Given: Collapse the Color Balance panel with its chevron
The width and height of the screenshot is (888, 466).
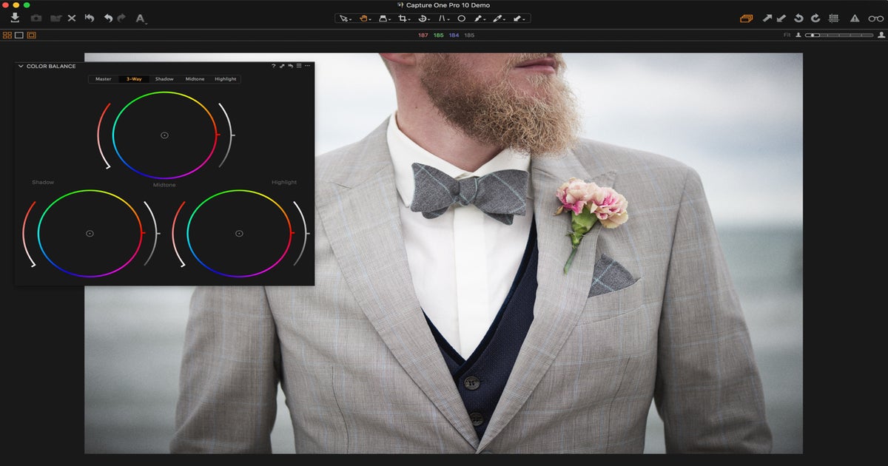Looking at the screenshot, I should click(21, 66).
